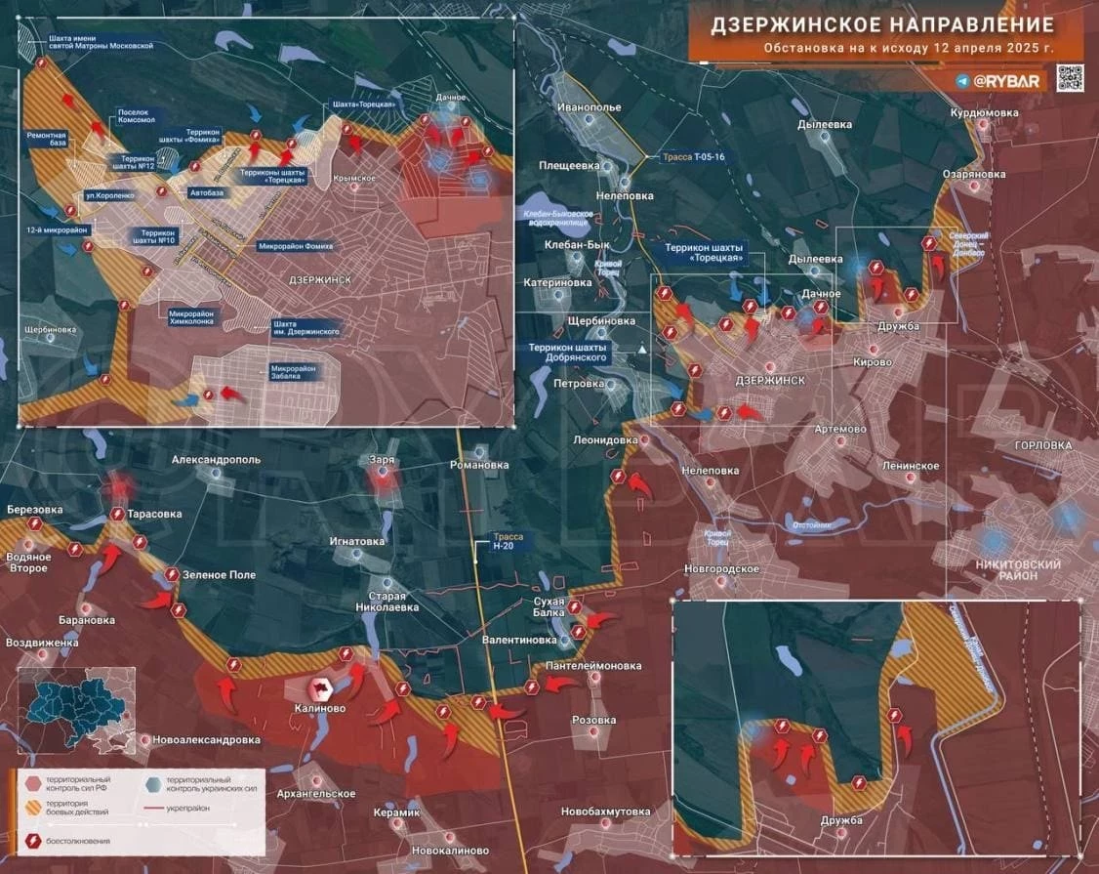The image size is (1099, 874).
Task: Click the glowing town marker at Заря
Action: [383, 471]
